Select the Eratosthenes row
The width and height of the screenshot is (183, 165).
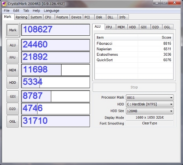tap(134, 54)
